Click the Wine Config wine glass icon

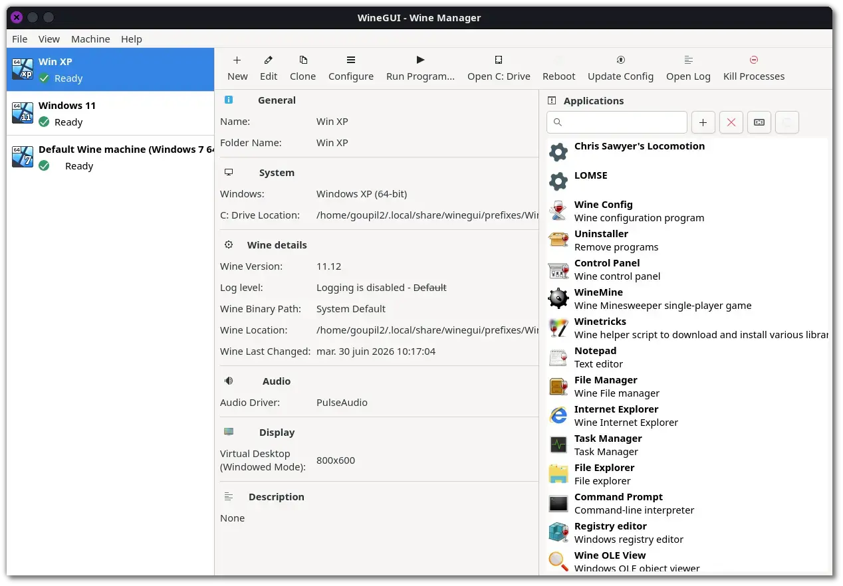click(558, 211)
